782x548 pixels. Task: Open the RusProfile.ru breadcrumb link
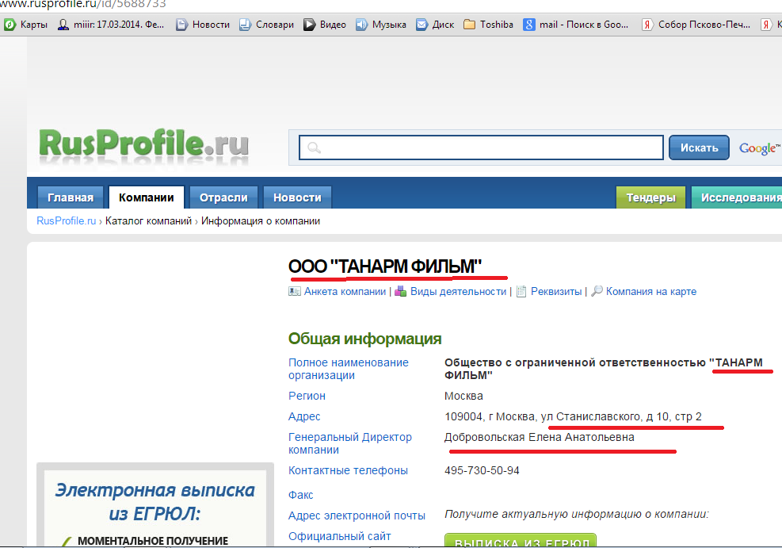66,221
